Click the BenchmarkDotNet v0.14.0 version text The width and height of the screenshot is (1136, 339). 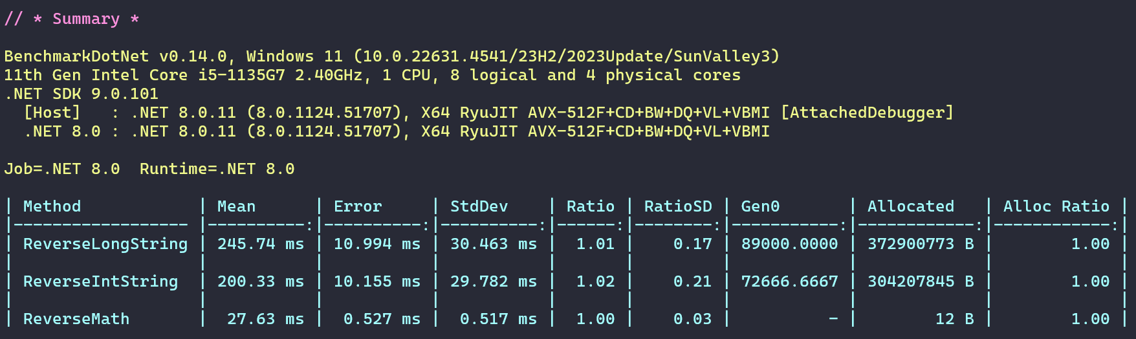pyautogui.click(x=115, y=56)
